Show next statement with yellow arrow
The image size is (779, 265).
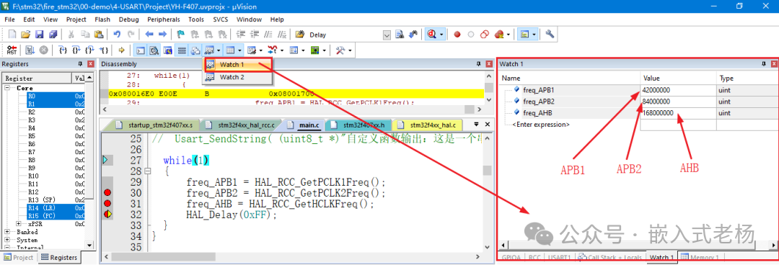pos(122,50)
